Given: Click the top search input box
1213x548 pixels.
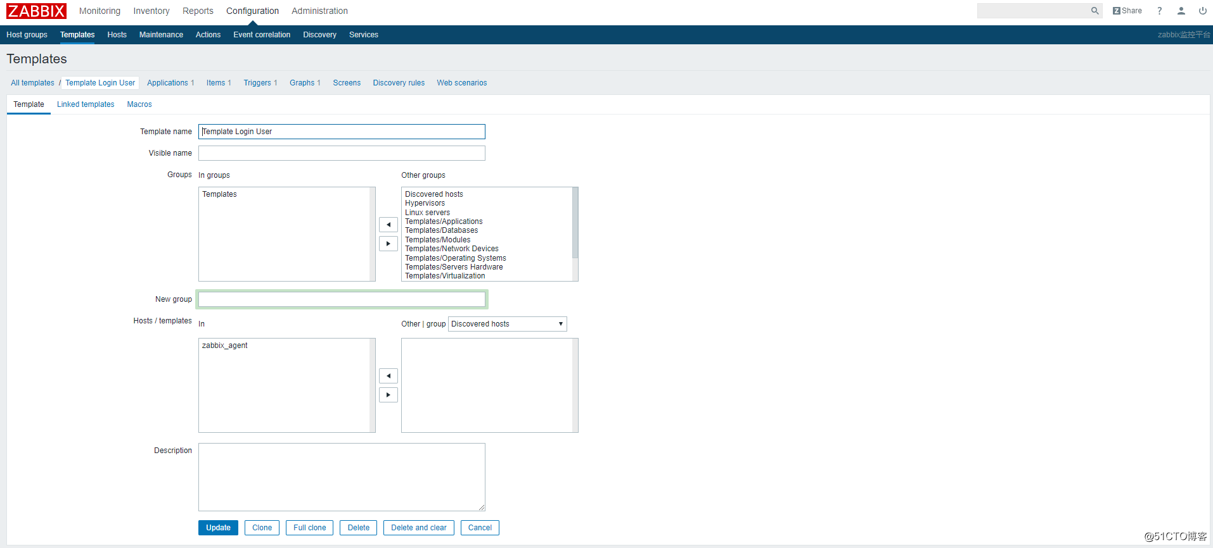Looking at the screenshot, I should [1033, 11].
